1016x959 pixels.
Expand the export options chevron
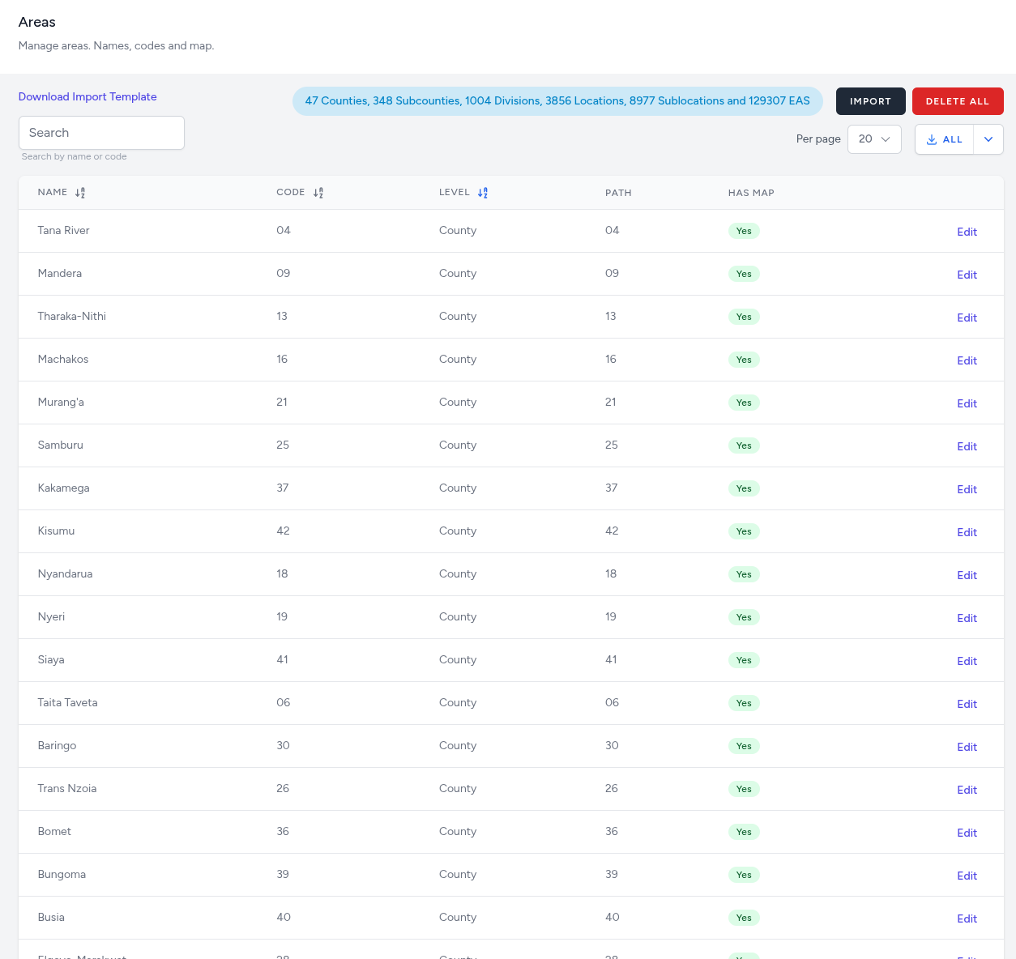[x=988, y=139]
